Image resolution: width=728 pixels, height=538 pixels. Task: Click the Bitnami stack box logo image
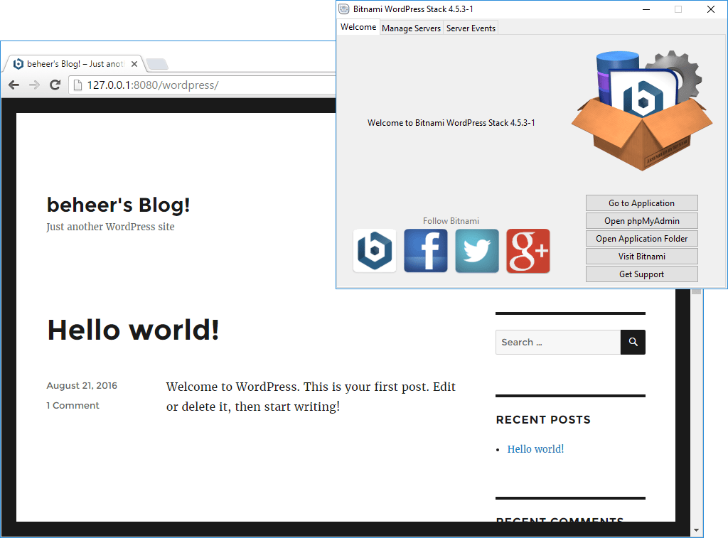coord(642,110)
